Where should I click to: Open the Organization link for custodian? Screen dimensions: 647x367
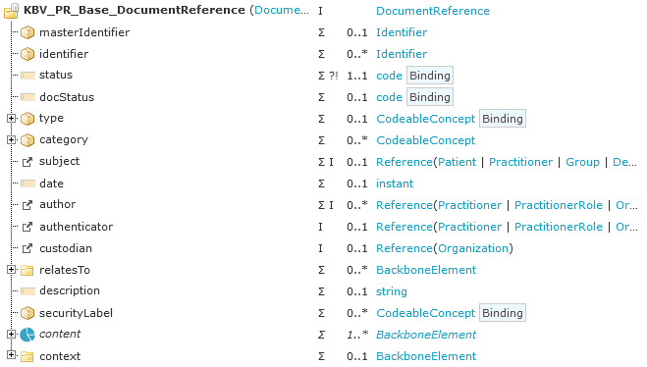pos(473,248)
